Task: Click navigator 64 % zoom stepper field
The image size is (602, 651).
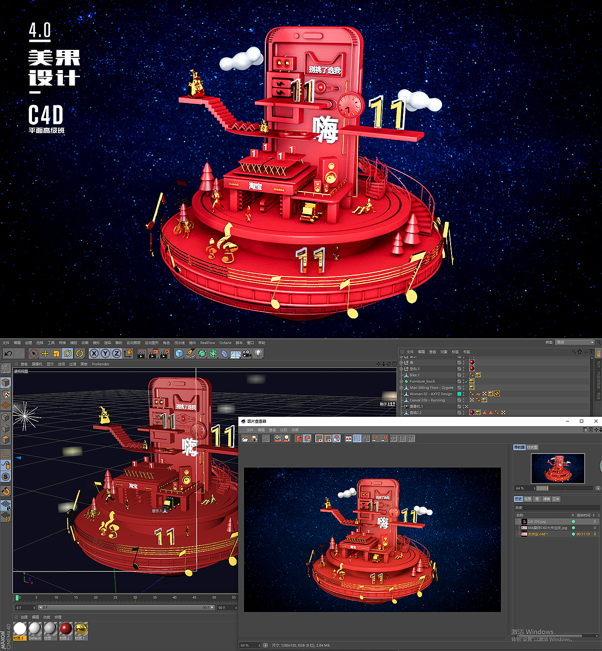Action: [x=525, y=488]
